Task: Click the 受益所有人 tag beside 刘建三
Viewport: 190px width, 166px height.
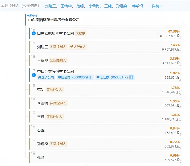Action: (78, 47)
